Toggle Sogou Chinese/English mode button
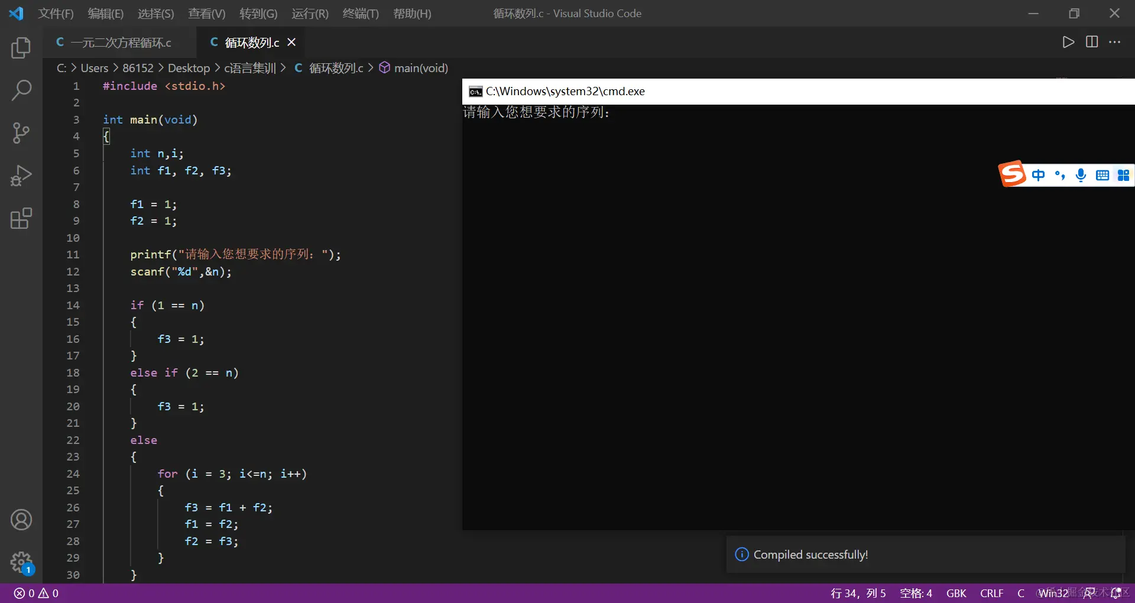 pos(1038,175)
